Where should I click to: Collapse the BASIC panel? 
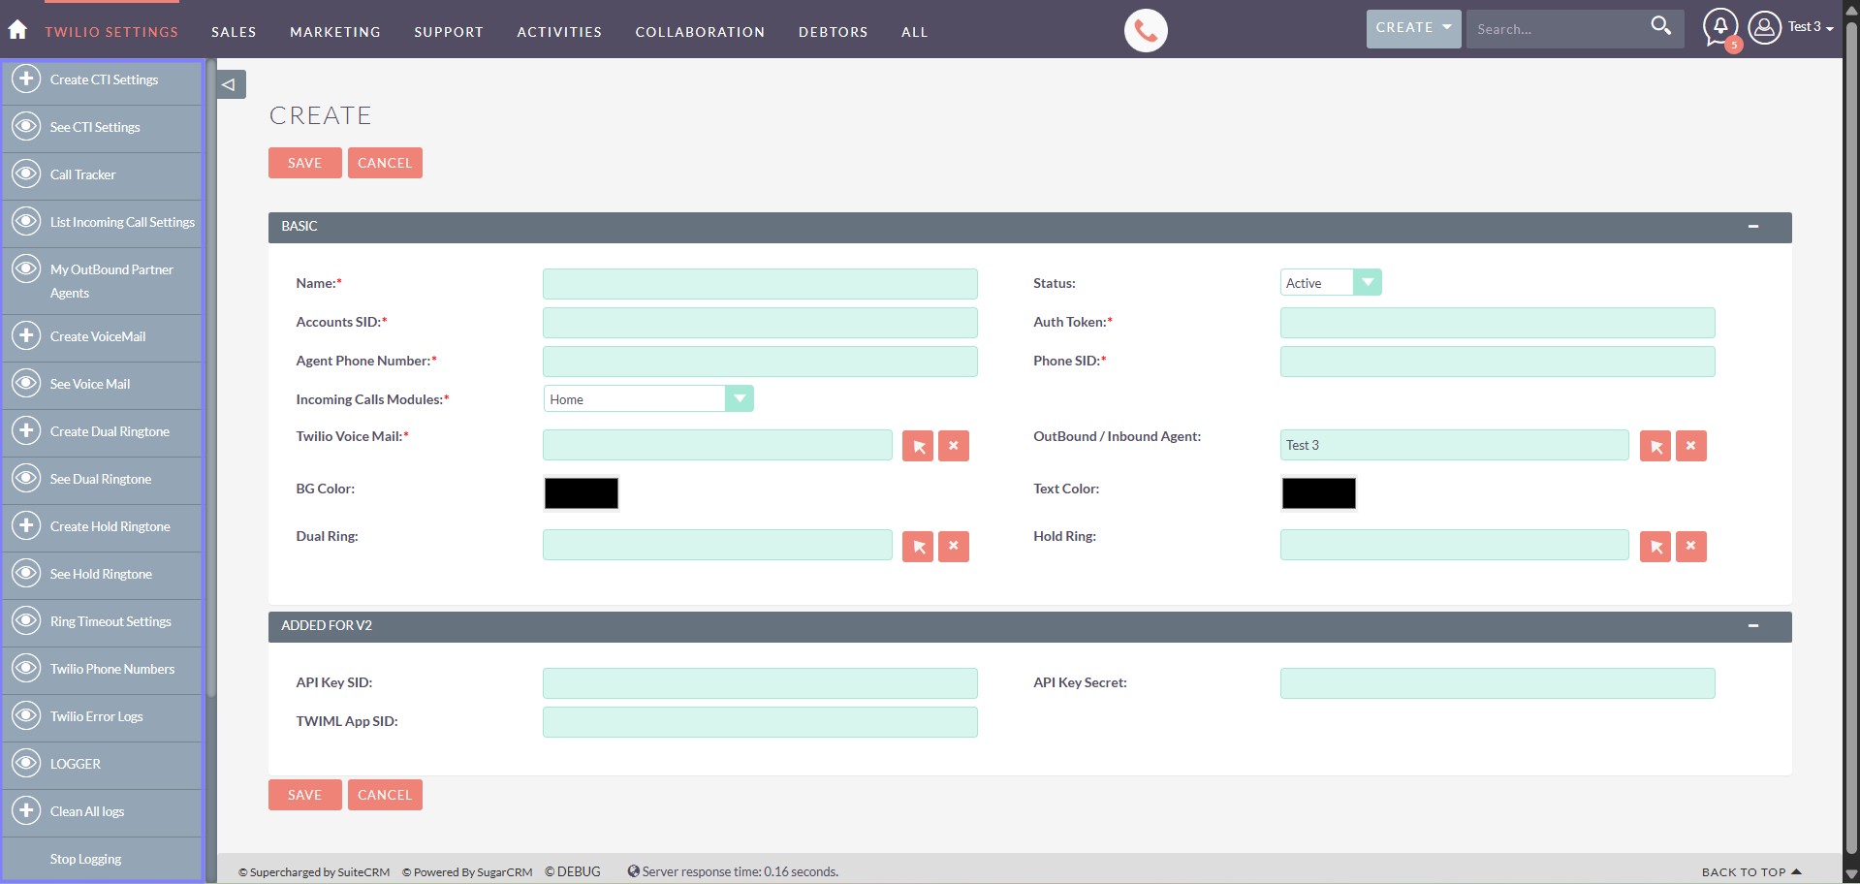coord(1752,227)
